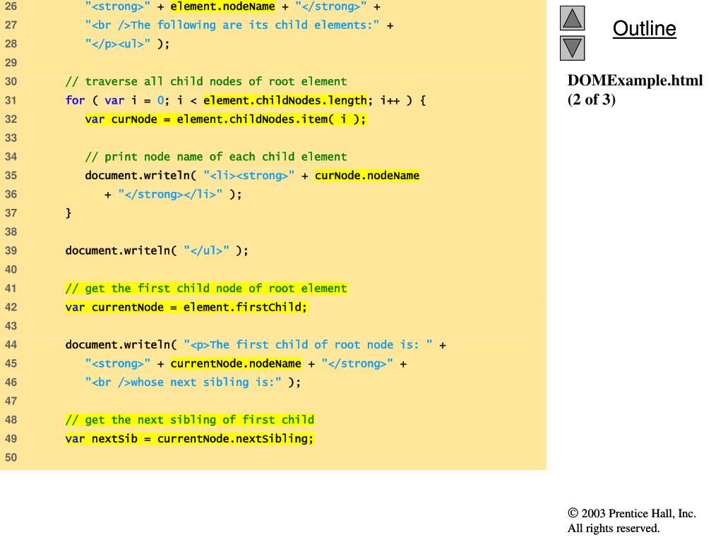Click string '<br />whose next sibling is:' on line 46
723x542 pixels.
(183, 382)
